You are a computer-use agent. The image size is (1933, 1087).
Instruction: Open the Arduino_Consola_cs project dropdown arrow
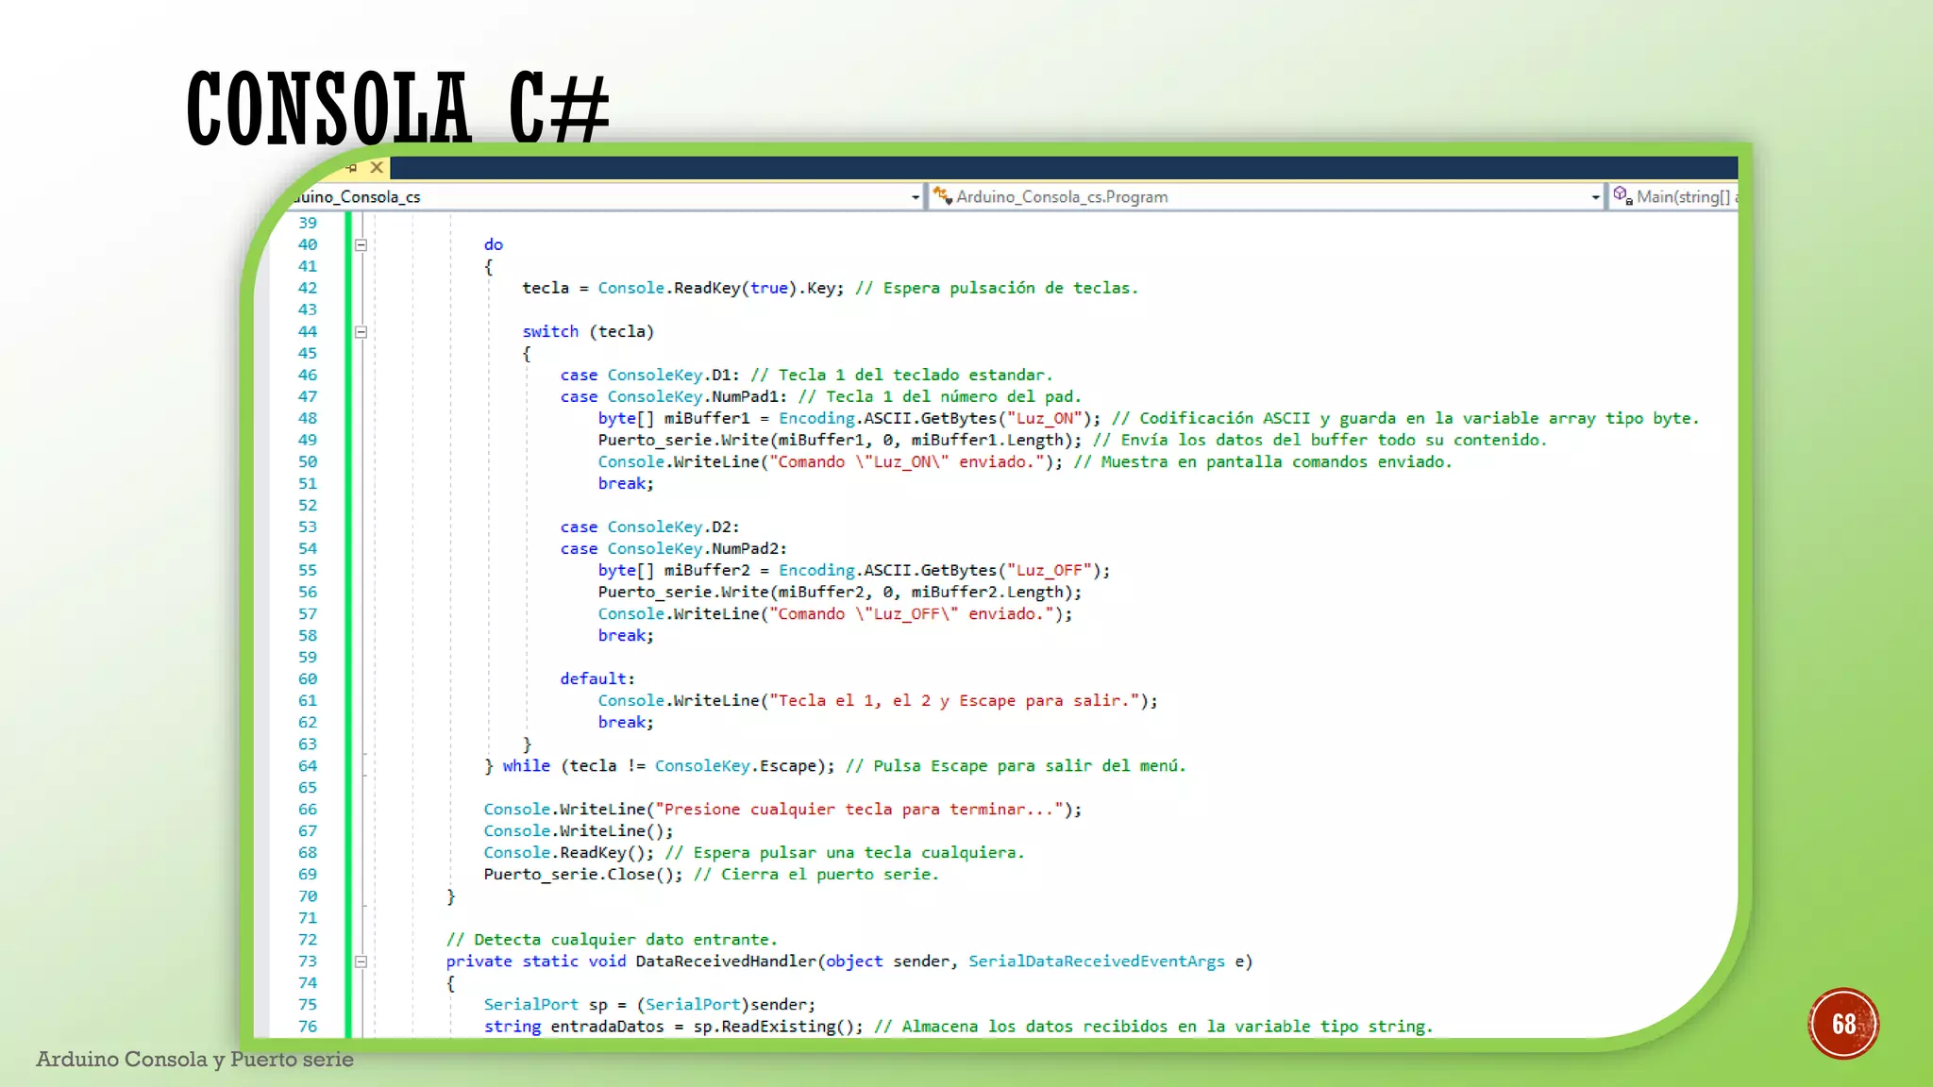click(x=915, y=197)
